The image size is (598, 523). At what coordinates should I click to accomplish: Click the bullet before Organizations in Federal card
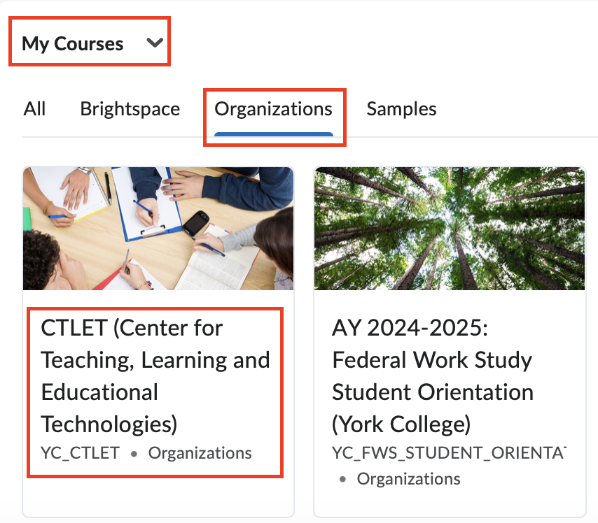[343, 480]
